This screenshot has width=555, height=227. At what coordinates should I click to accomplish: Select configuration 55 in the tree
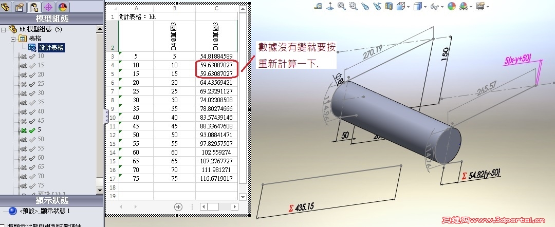coord(41,148)
